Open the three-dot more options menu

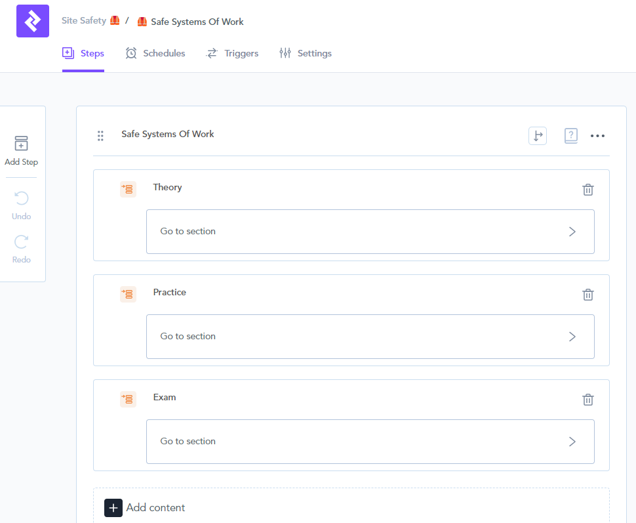597,136
